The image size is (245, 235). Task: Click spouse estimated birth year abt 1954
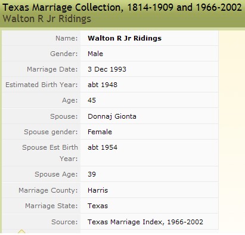click(x=103, y=147)
